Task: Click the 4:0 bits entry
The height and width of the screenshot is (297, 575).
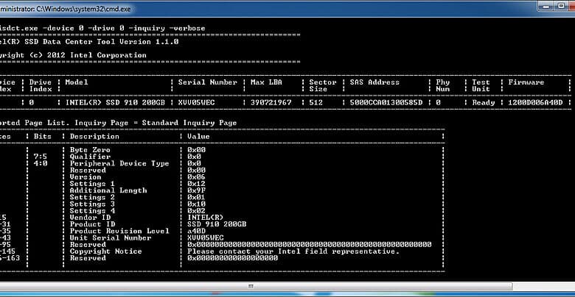Action: coord(41,163)
